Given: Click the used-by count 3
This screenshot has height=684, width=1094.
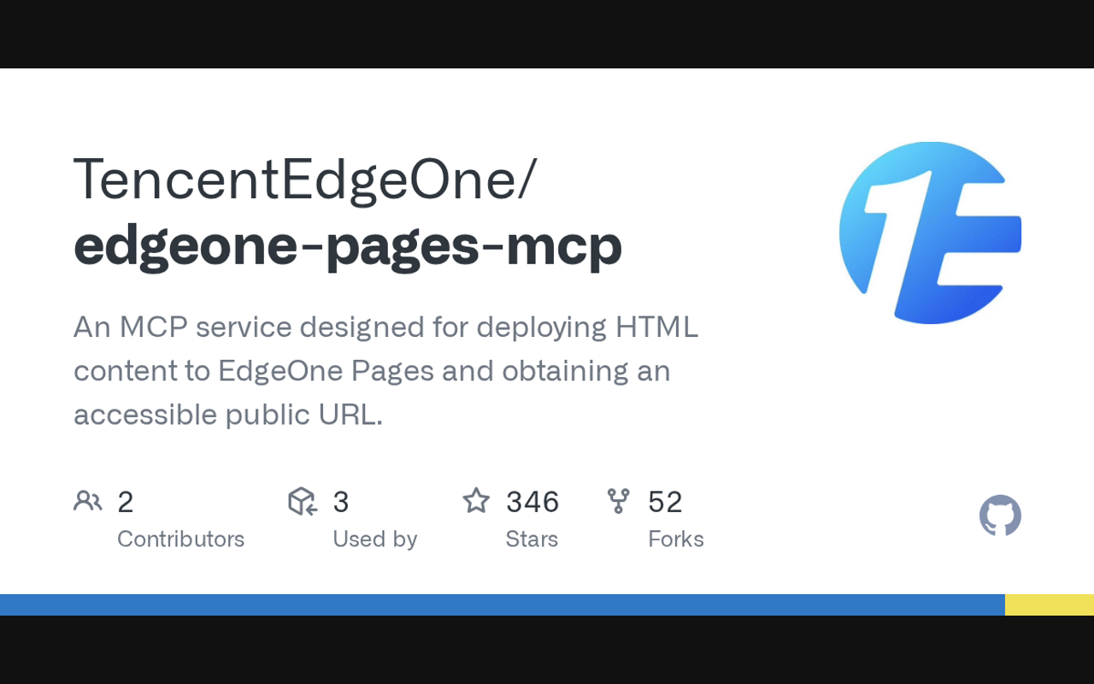Looking at the screenshot, I should pyautogui.click(x=341, y=502).
